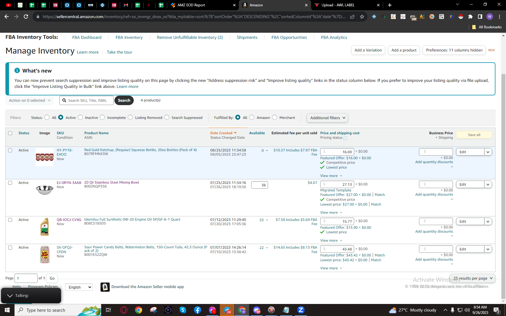Viewport: 506px width, 316px height.
Task: Click the Save all button
Action: (x=474, y=135)
